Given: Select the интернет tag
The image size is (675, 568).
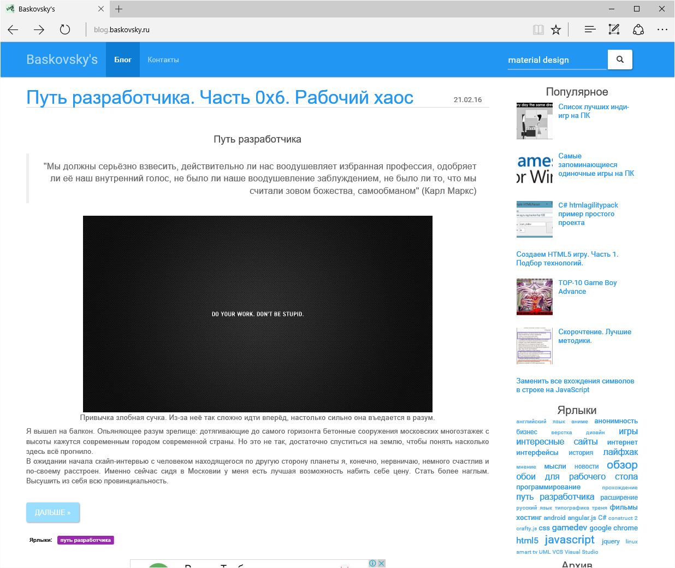Looking at the screenshot, I should [x=623, y=442].
